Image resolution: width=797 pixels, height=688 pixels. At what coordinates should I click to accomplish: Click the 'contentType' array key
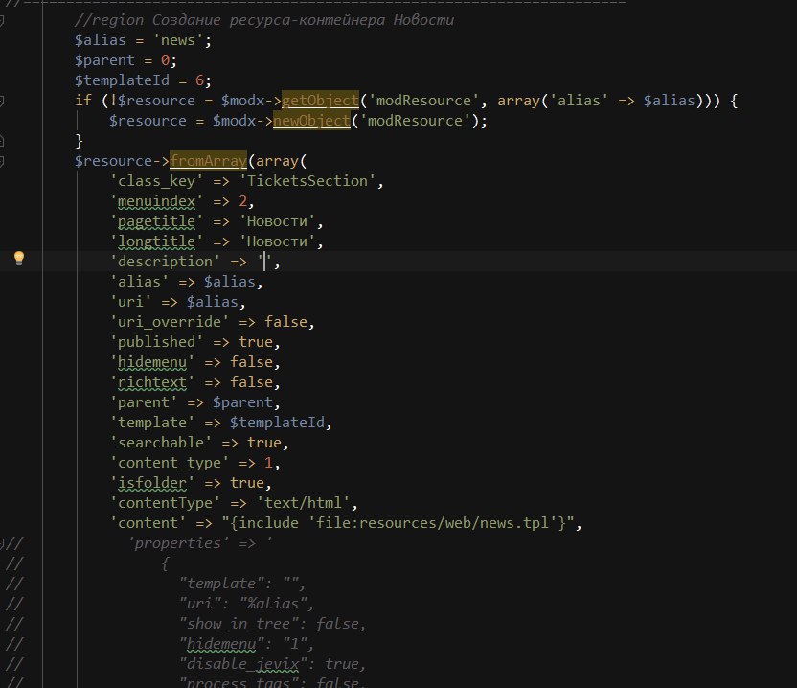tap(165, 503)
